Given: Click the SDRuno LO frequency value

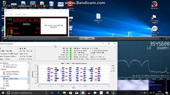Looking at the screenshot, I should click(x=163, y=48).
